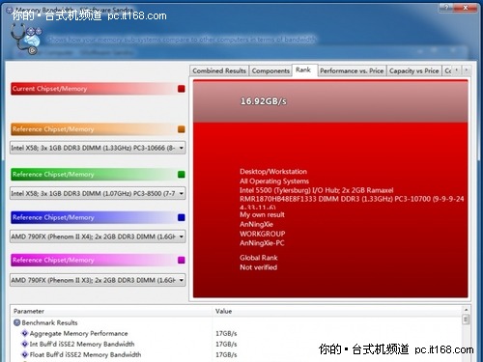The height and width of the screenshot is (362, 483).
Task: Select the Rank tab
Action: click(x=303, y=70)
